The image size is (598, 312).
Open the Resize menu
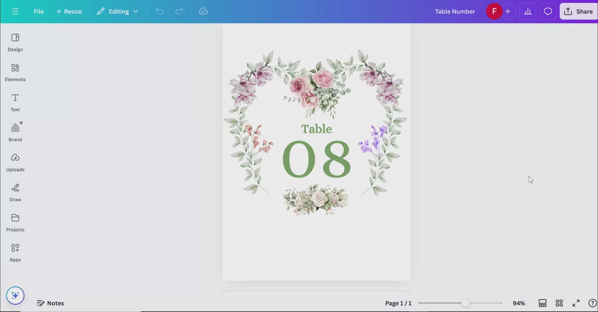pos(69,11)
